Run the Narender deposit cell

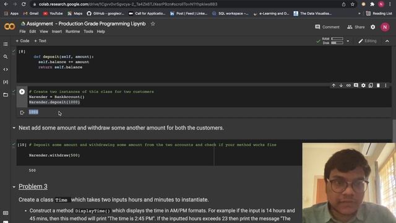(x=22, y=92)
